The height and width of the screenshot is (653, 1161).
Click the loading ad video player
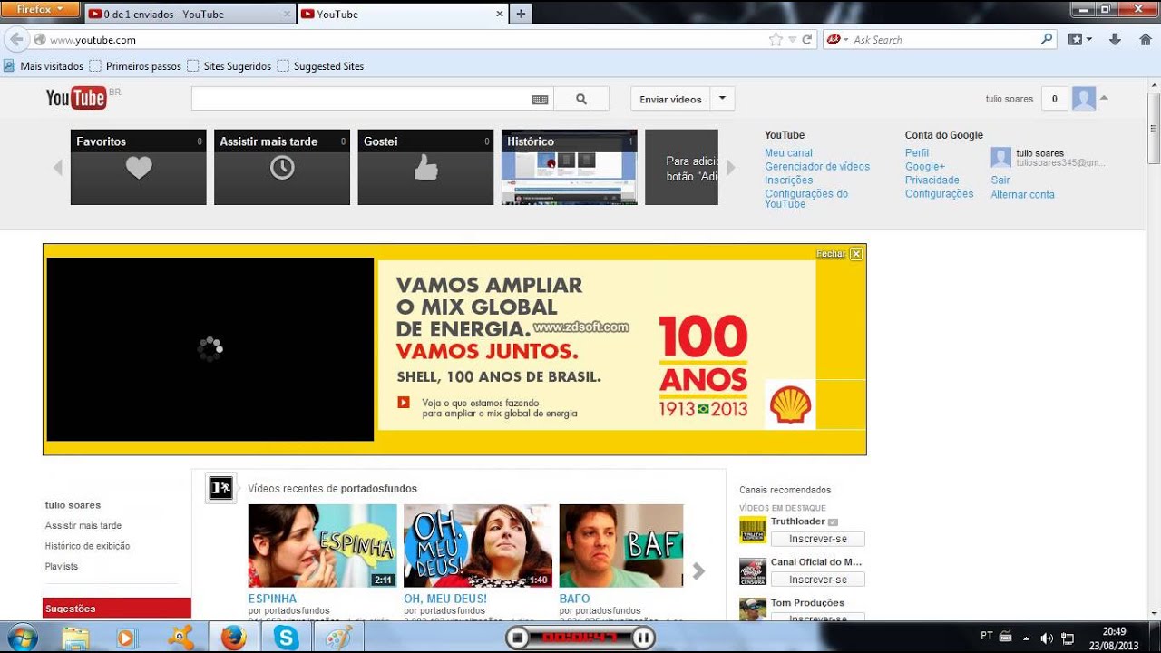point(210,349)
